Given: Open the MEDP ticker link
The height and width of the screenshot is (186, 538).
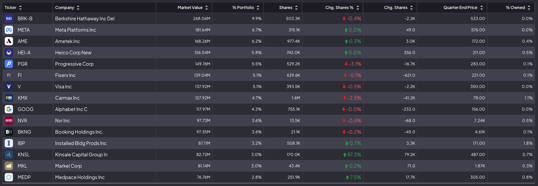Looking at the screenshot, I should [24, 177].
